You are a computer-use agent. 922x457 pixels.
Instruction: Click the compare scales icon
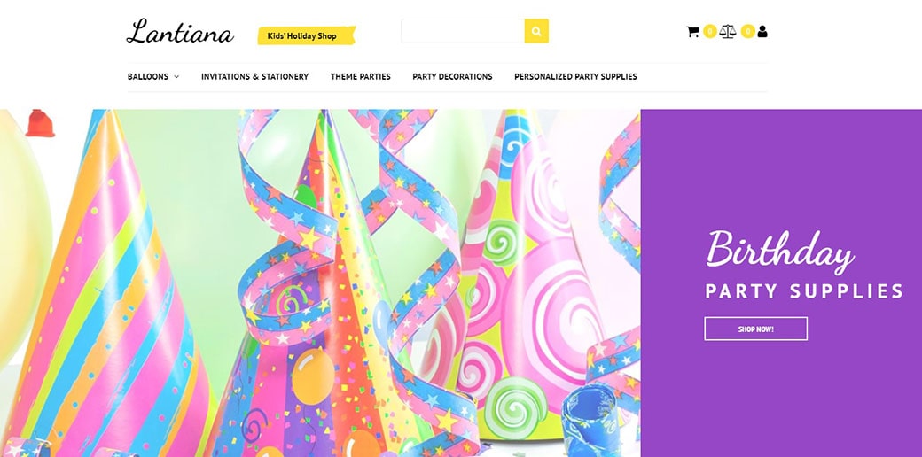[x=727, y=31]
